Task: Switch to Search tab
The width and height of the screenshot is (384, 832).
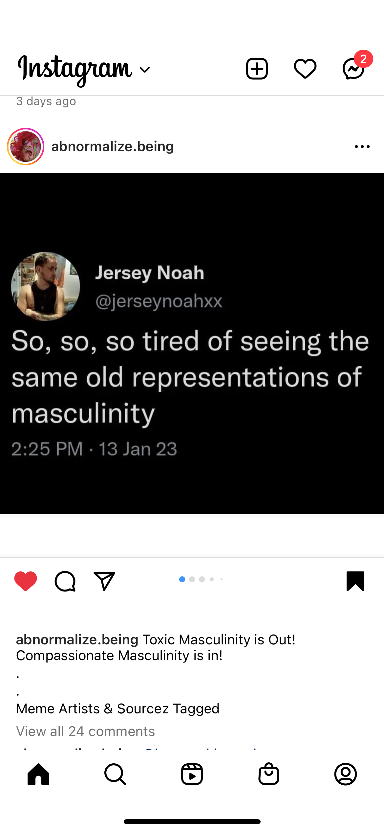Action: (115, 774)
